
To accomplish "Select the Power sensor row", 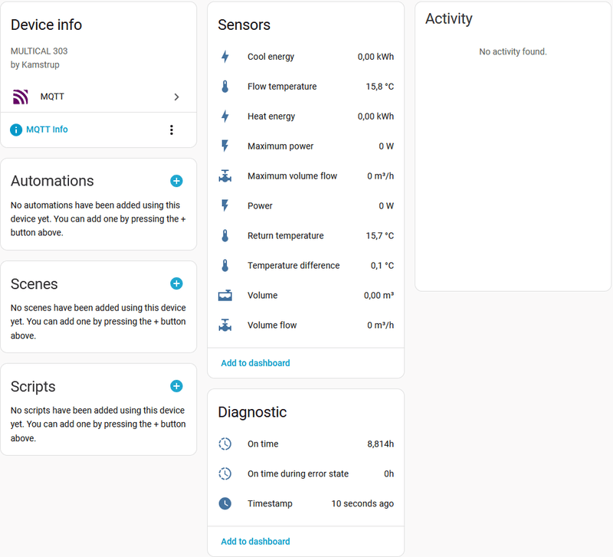I will (305, 206).
